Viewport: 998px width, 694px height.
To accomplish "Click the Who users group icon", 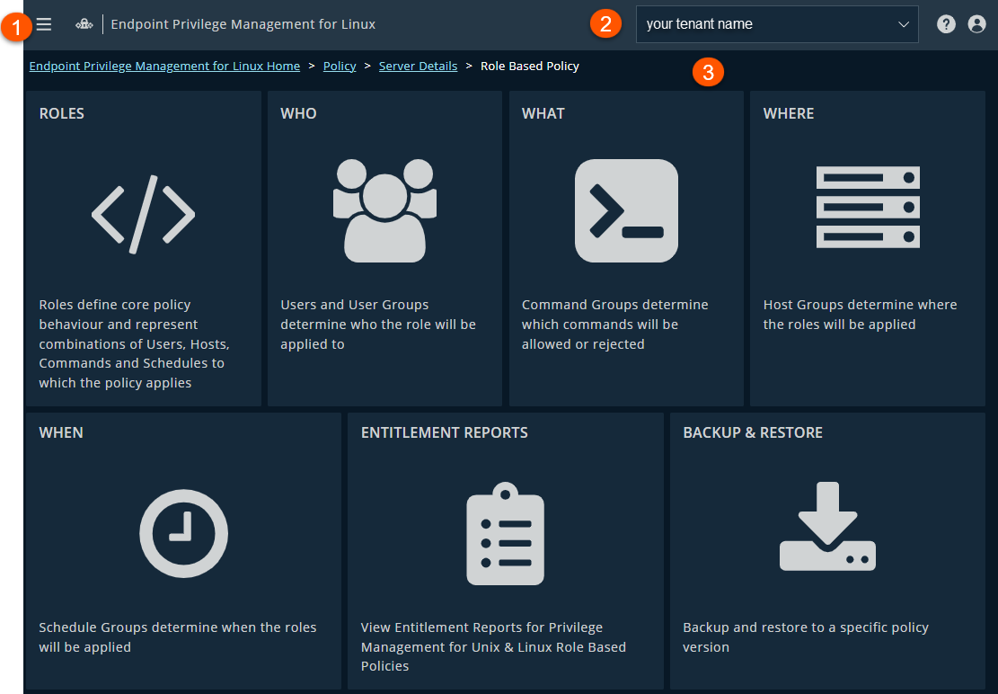I will tap(385, 210).
